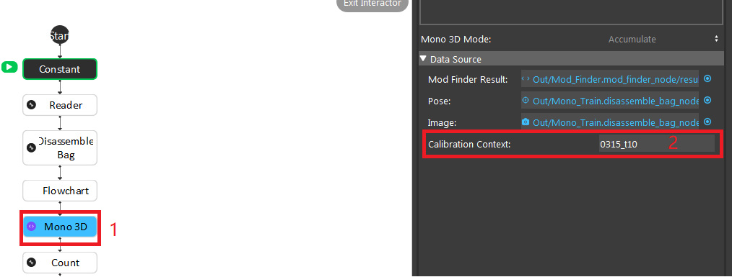The width and height of the screenshot is (732, 277).
Task: Select the Constant node
Action: point(60,69)
